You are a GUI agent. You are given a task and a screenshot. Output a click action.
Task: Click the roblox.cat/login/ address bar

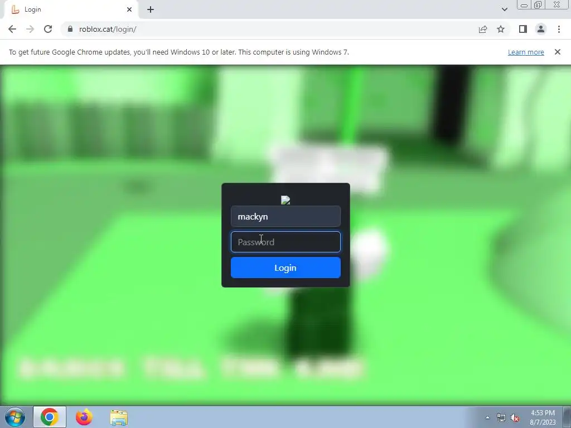[269, 29]
